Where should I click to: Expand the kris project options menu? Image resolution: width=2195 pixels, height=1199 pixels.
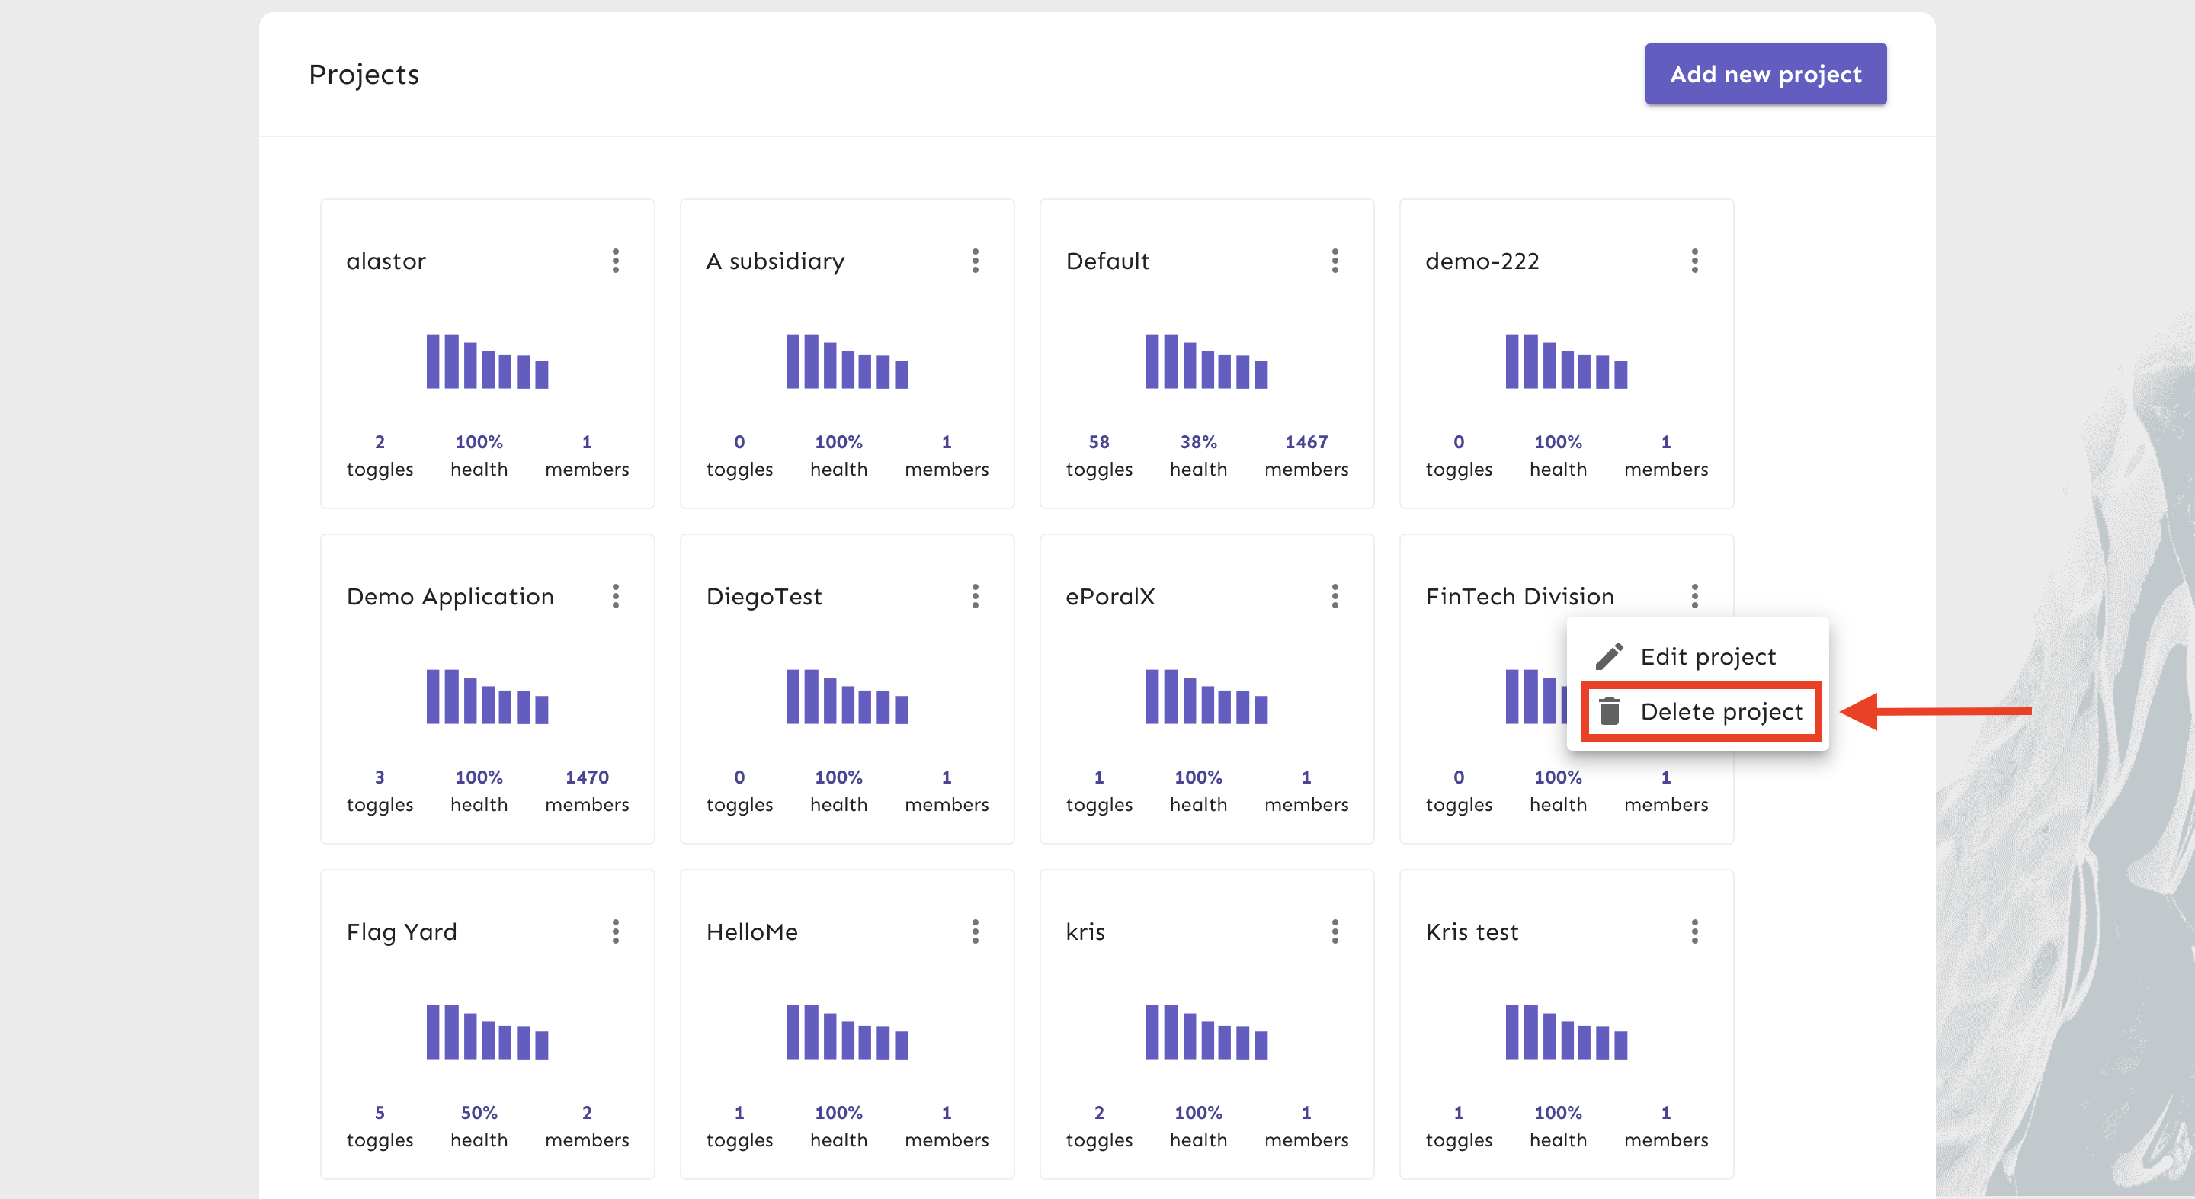pyautogui.click(x=1335, y=931)
